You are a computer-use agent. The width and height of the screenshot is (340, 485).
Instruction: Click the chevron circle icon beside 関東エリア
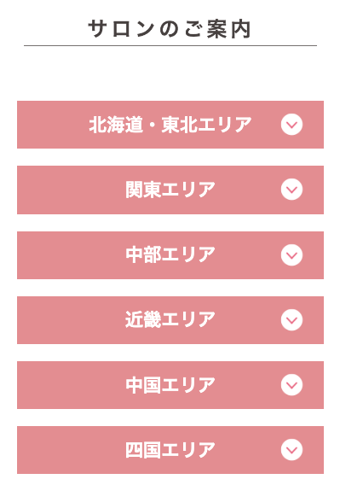pyautogui.click(x=291, y=190)
